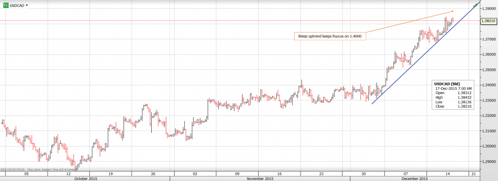Viewport: 498px width, 181px height.
Task: Click the 1.30000 price axis label
Action: [489, 147]
